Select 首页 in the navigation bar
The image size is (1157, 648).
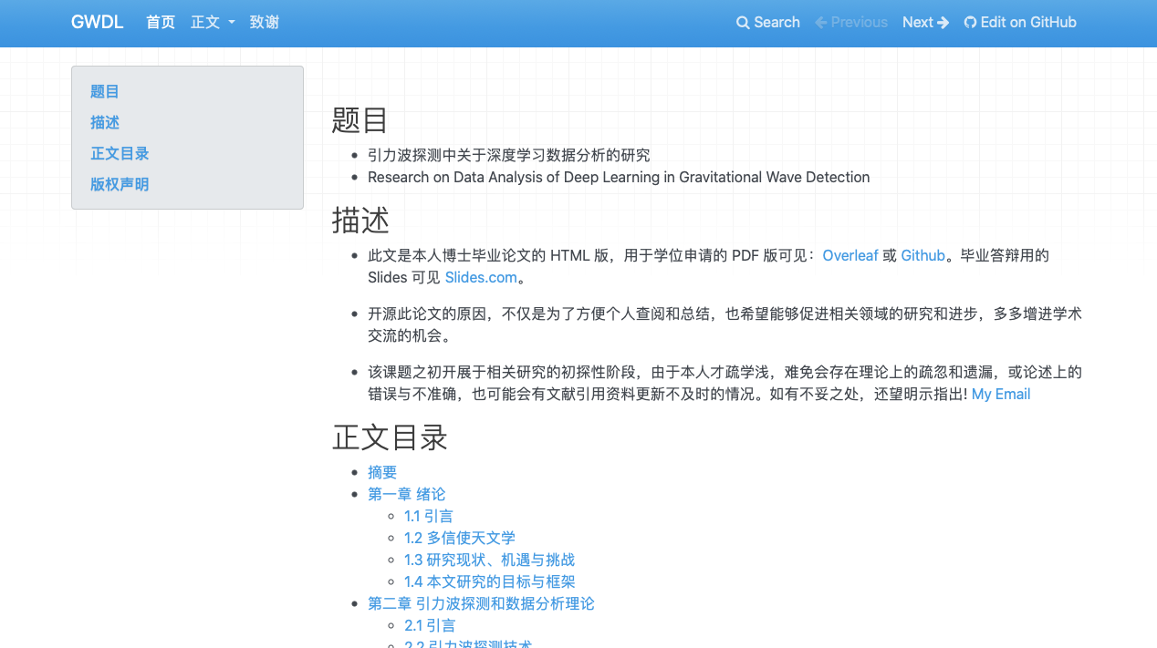click(x=160, y=22)
